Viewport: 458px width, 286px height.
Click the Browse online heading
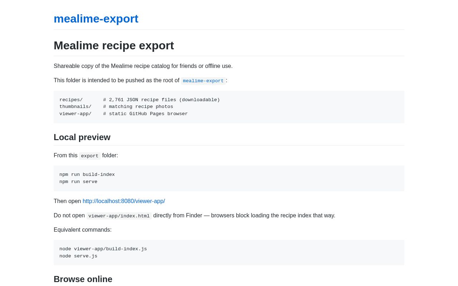point(83,279)
